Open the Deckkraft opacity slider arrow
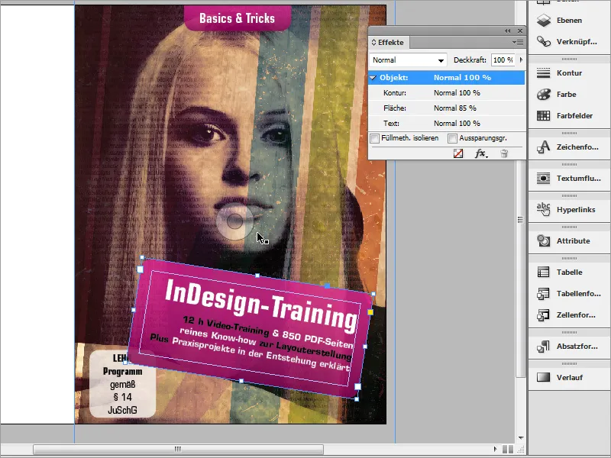 coord(522,60)
